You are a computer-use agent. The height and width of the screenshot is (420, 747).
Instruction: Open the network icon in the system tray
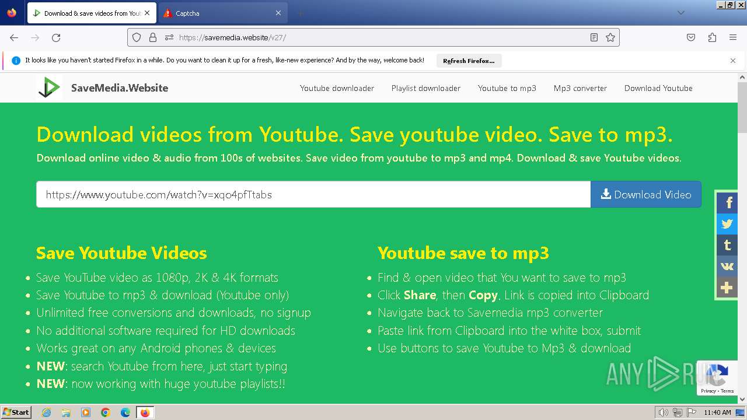[x=678, y=412]
